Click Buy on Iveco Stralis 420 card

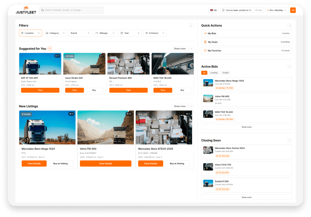pyautogui.click(x=94, y=90)
